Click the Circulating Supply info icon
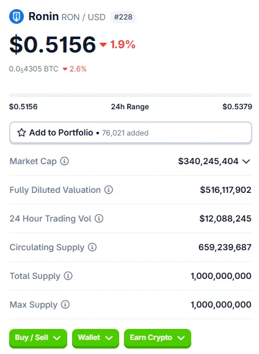Viewport: 259px width, 354px height. click(x=92, y=247)
